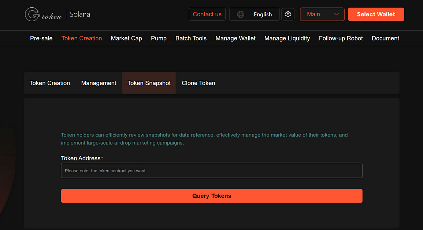423x230 pixels.
Task: Click the Contact us button
Action: click(x=207, y=14)
